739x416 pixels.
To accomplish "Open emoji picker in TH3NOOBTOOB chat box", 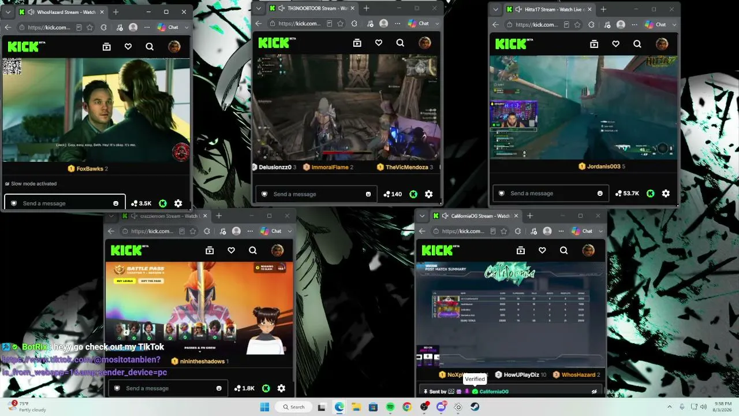I will point(368,194).
